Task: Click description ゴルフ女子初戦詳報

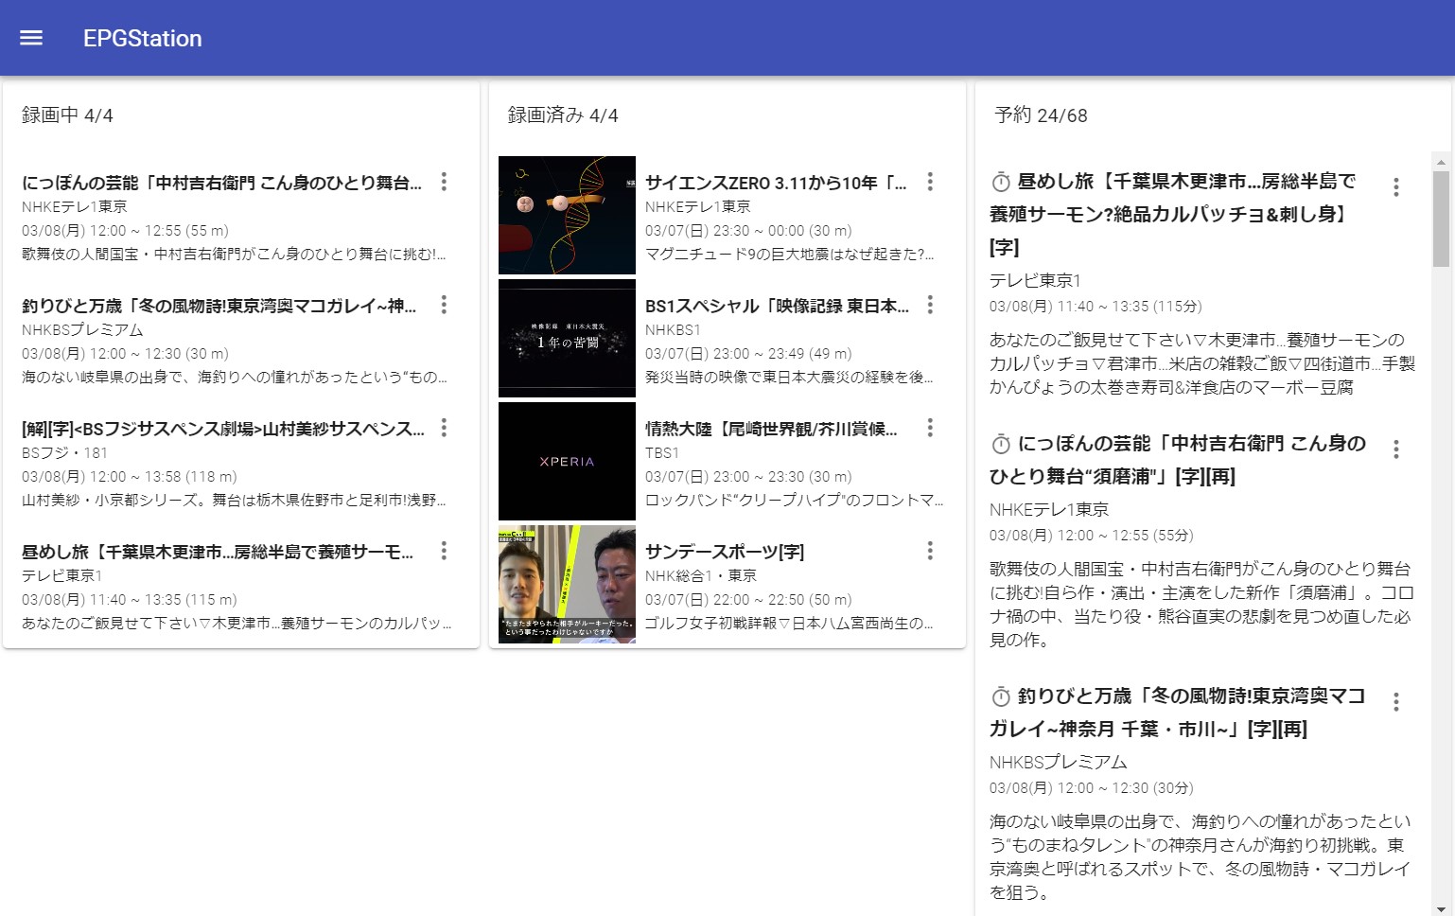Action: click(789, 623)
